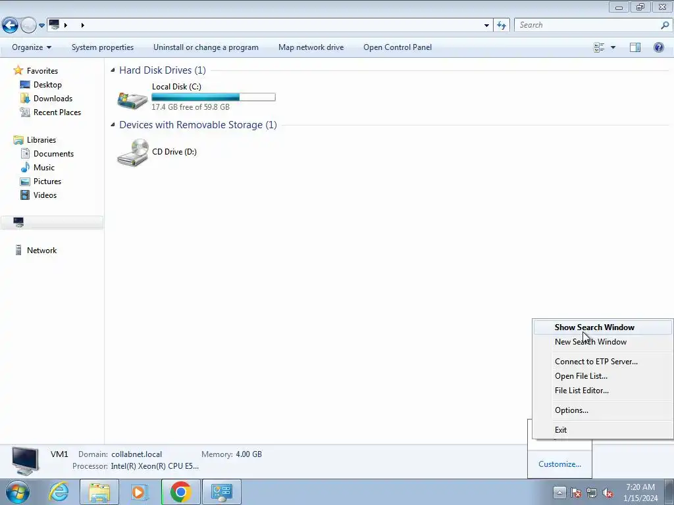
Task: Select Map network drive
Action: tap(311, 47)
